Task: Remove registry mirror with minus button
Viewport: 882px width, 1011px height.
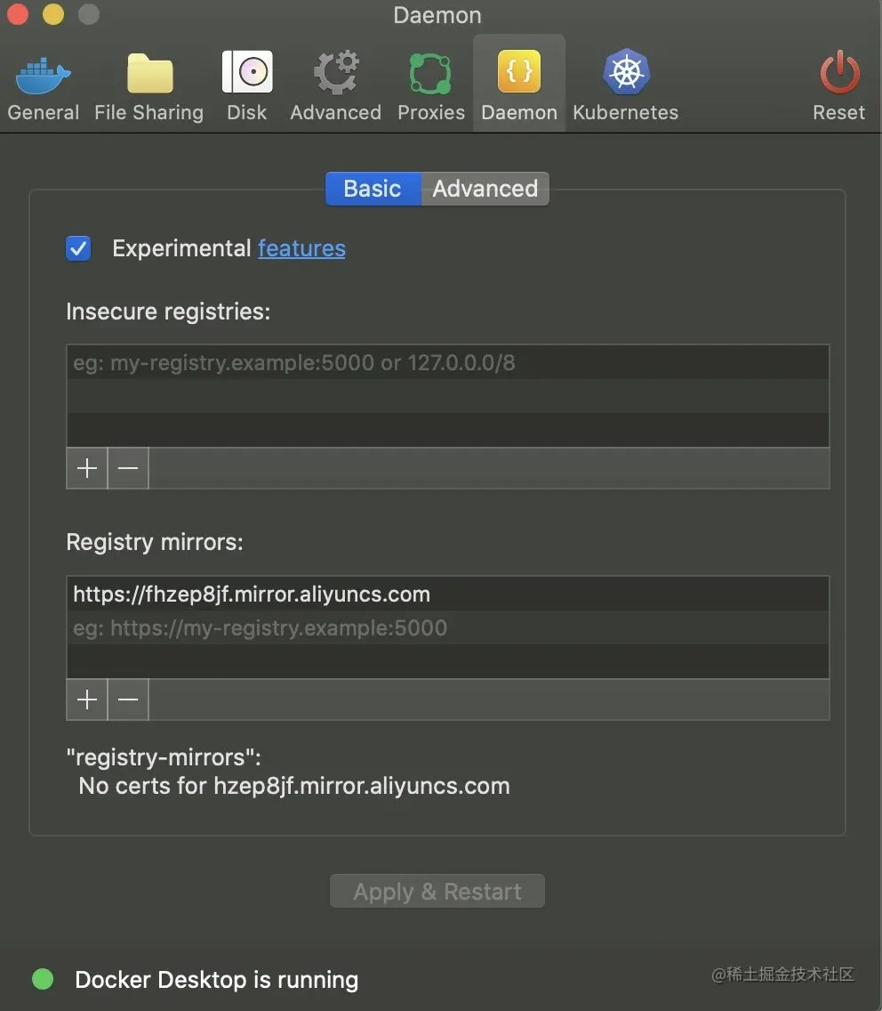Action: [x=128, y=700]
